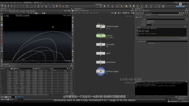Click the Tube shelf tool
Viewport: 189px width, 106px height.
[8, 6]
